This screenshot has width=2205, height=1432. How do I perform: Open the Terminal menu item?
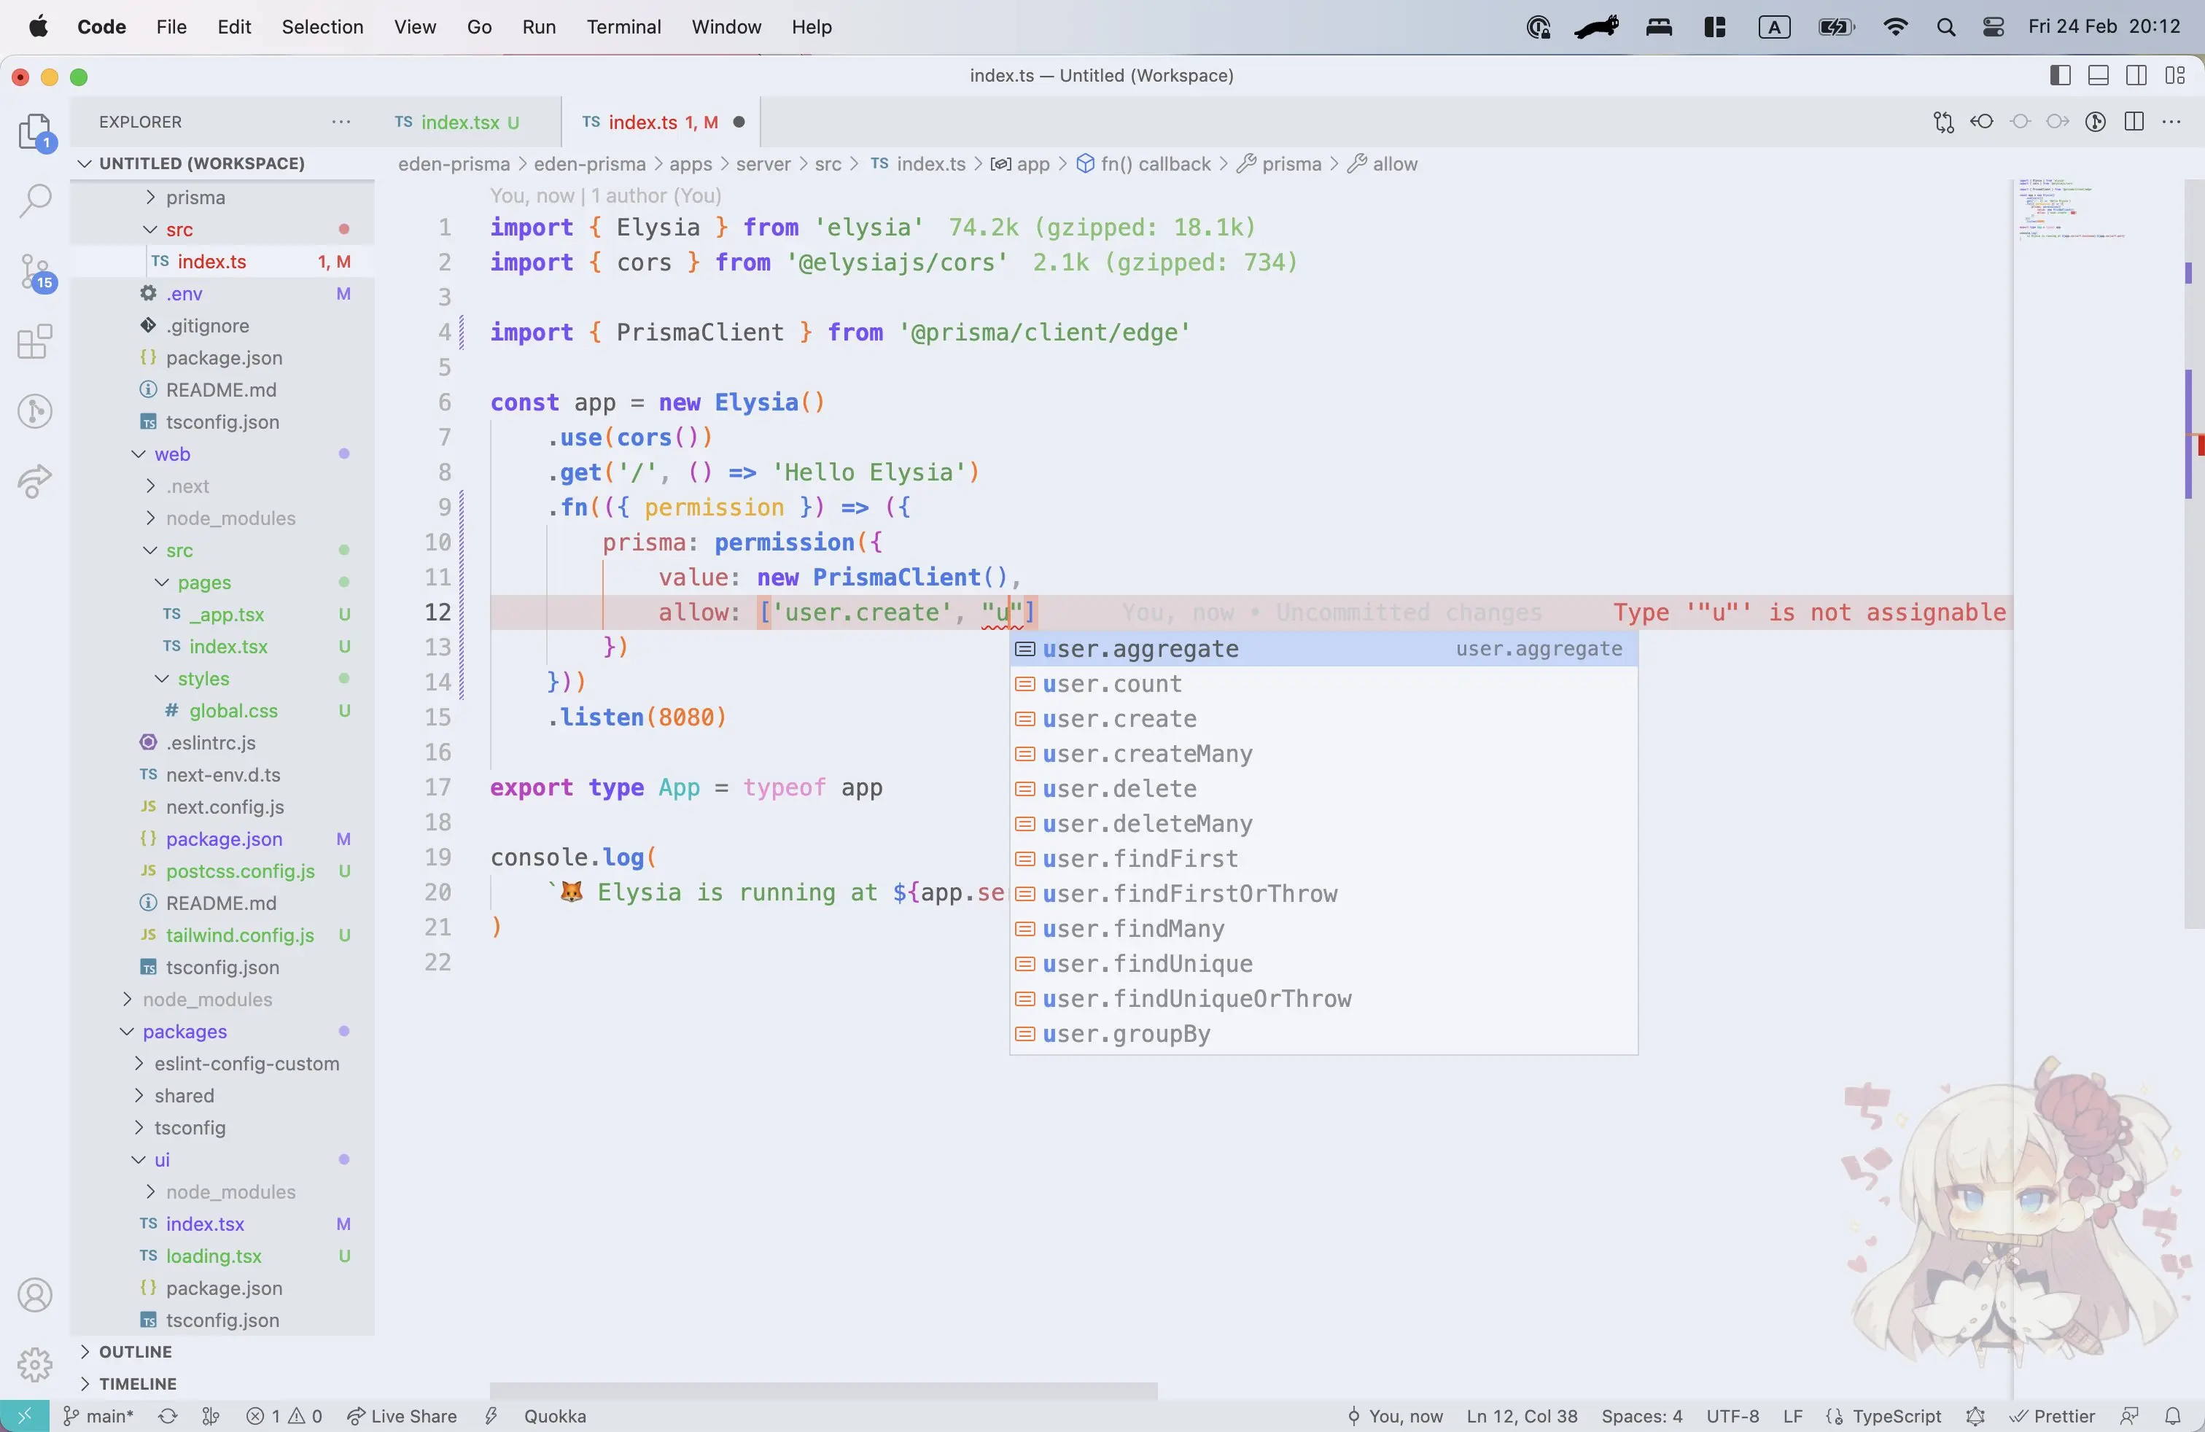(623, 27)
